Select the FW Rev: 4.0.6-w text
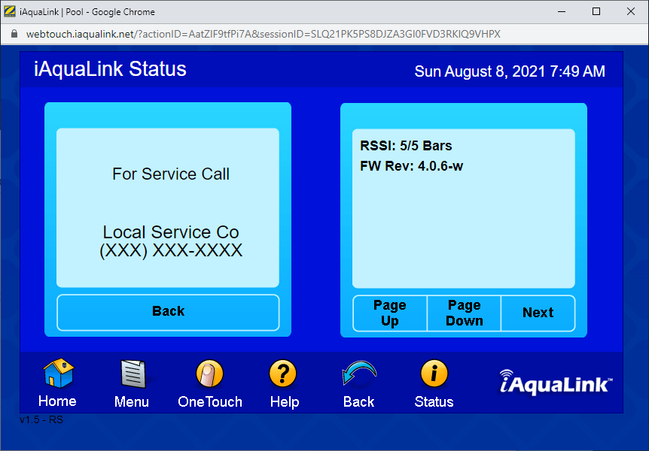 point(411,166)
